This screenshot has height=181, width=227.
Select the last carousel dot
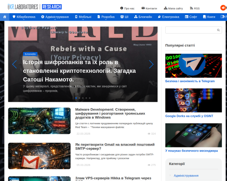point(90,98)
